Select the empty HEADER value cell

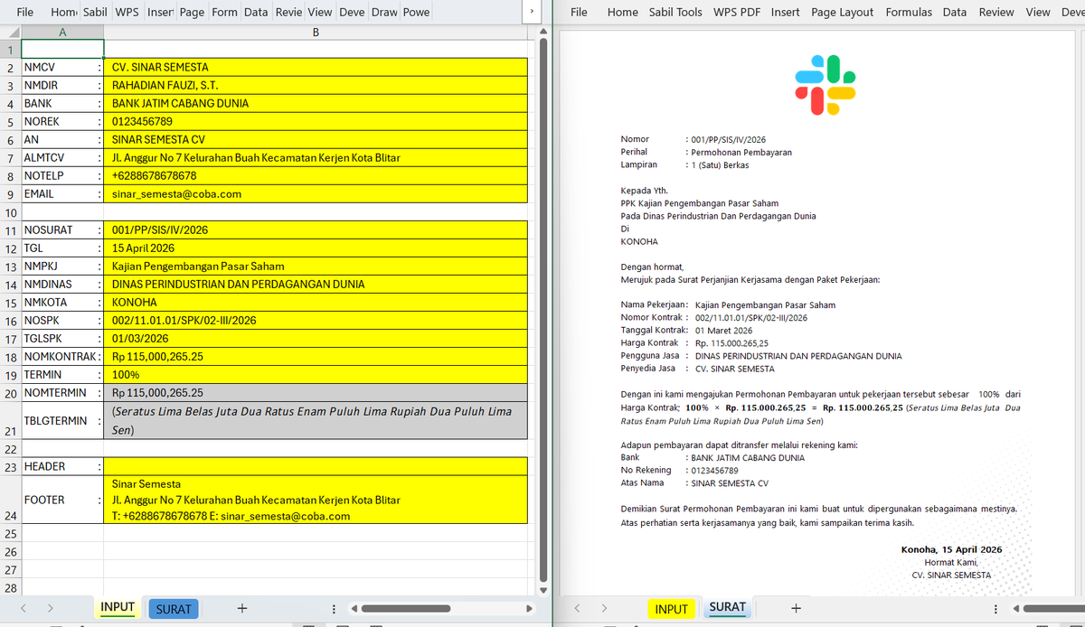316,466
